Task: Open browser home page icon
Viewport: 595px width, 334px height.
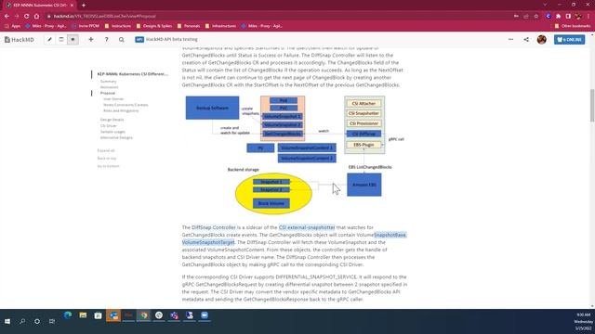Action: point(36,17)
